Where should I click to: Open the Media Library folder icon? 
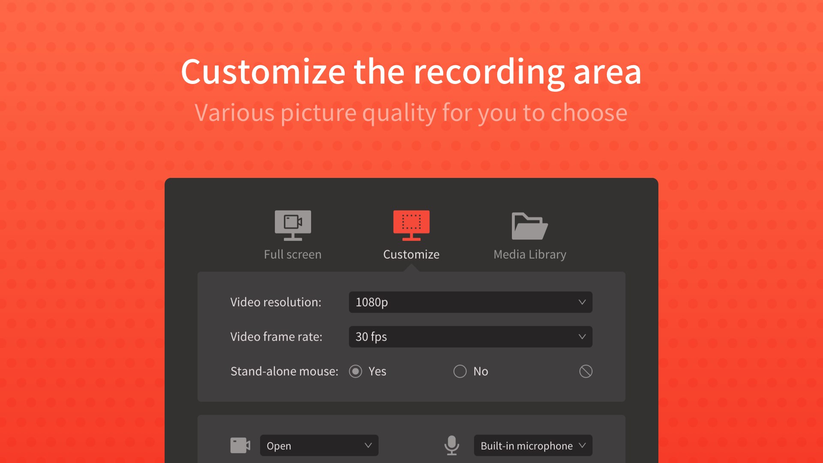pyautogui.click(x=530, y=226)
